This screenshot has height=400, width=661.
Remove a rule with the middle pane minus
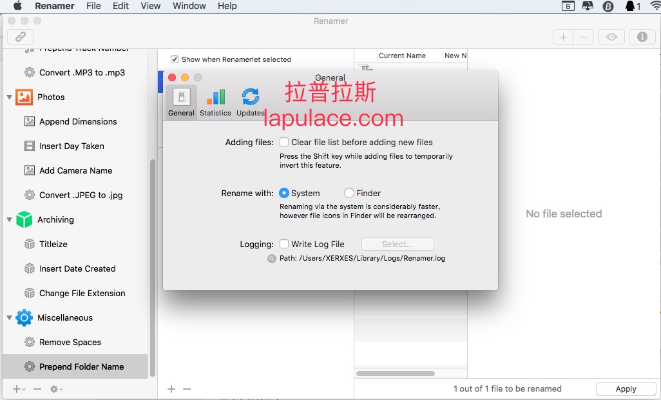(x=187, y=388)
